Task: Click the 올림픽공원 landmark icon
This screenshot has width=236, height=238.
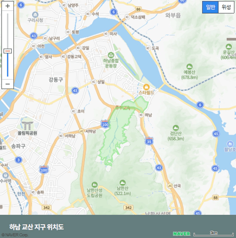Action: [27, 125]
